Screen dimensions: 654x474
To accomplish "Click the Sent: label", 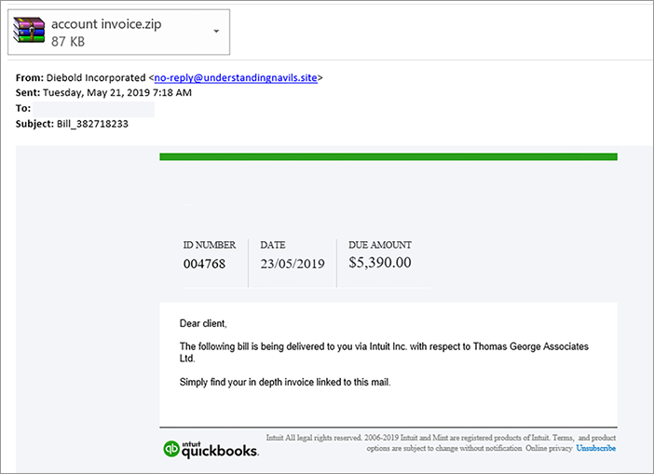I will pos(28,93).
